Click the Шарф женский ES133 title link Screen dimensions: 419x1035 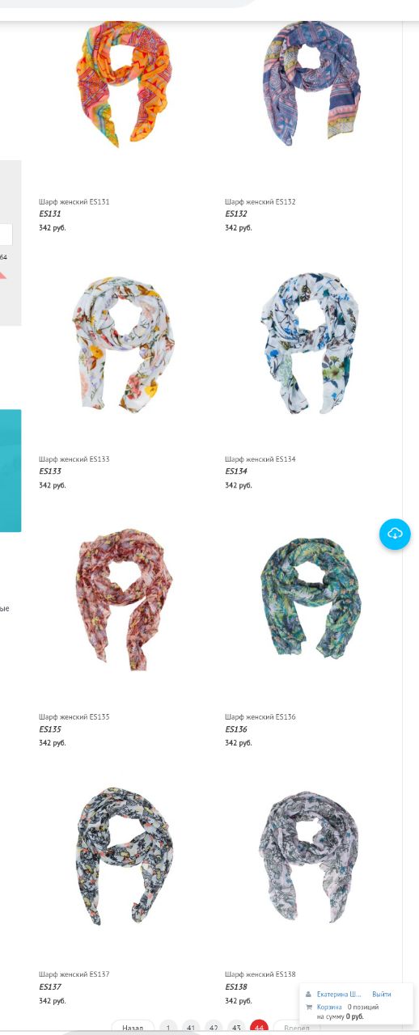pyautogui.click(x=74, y=459)
